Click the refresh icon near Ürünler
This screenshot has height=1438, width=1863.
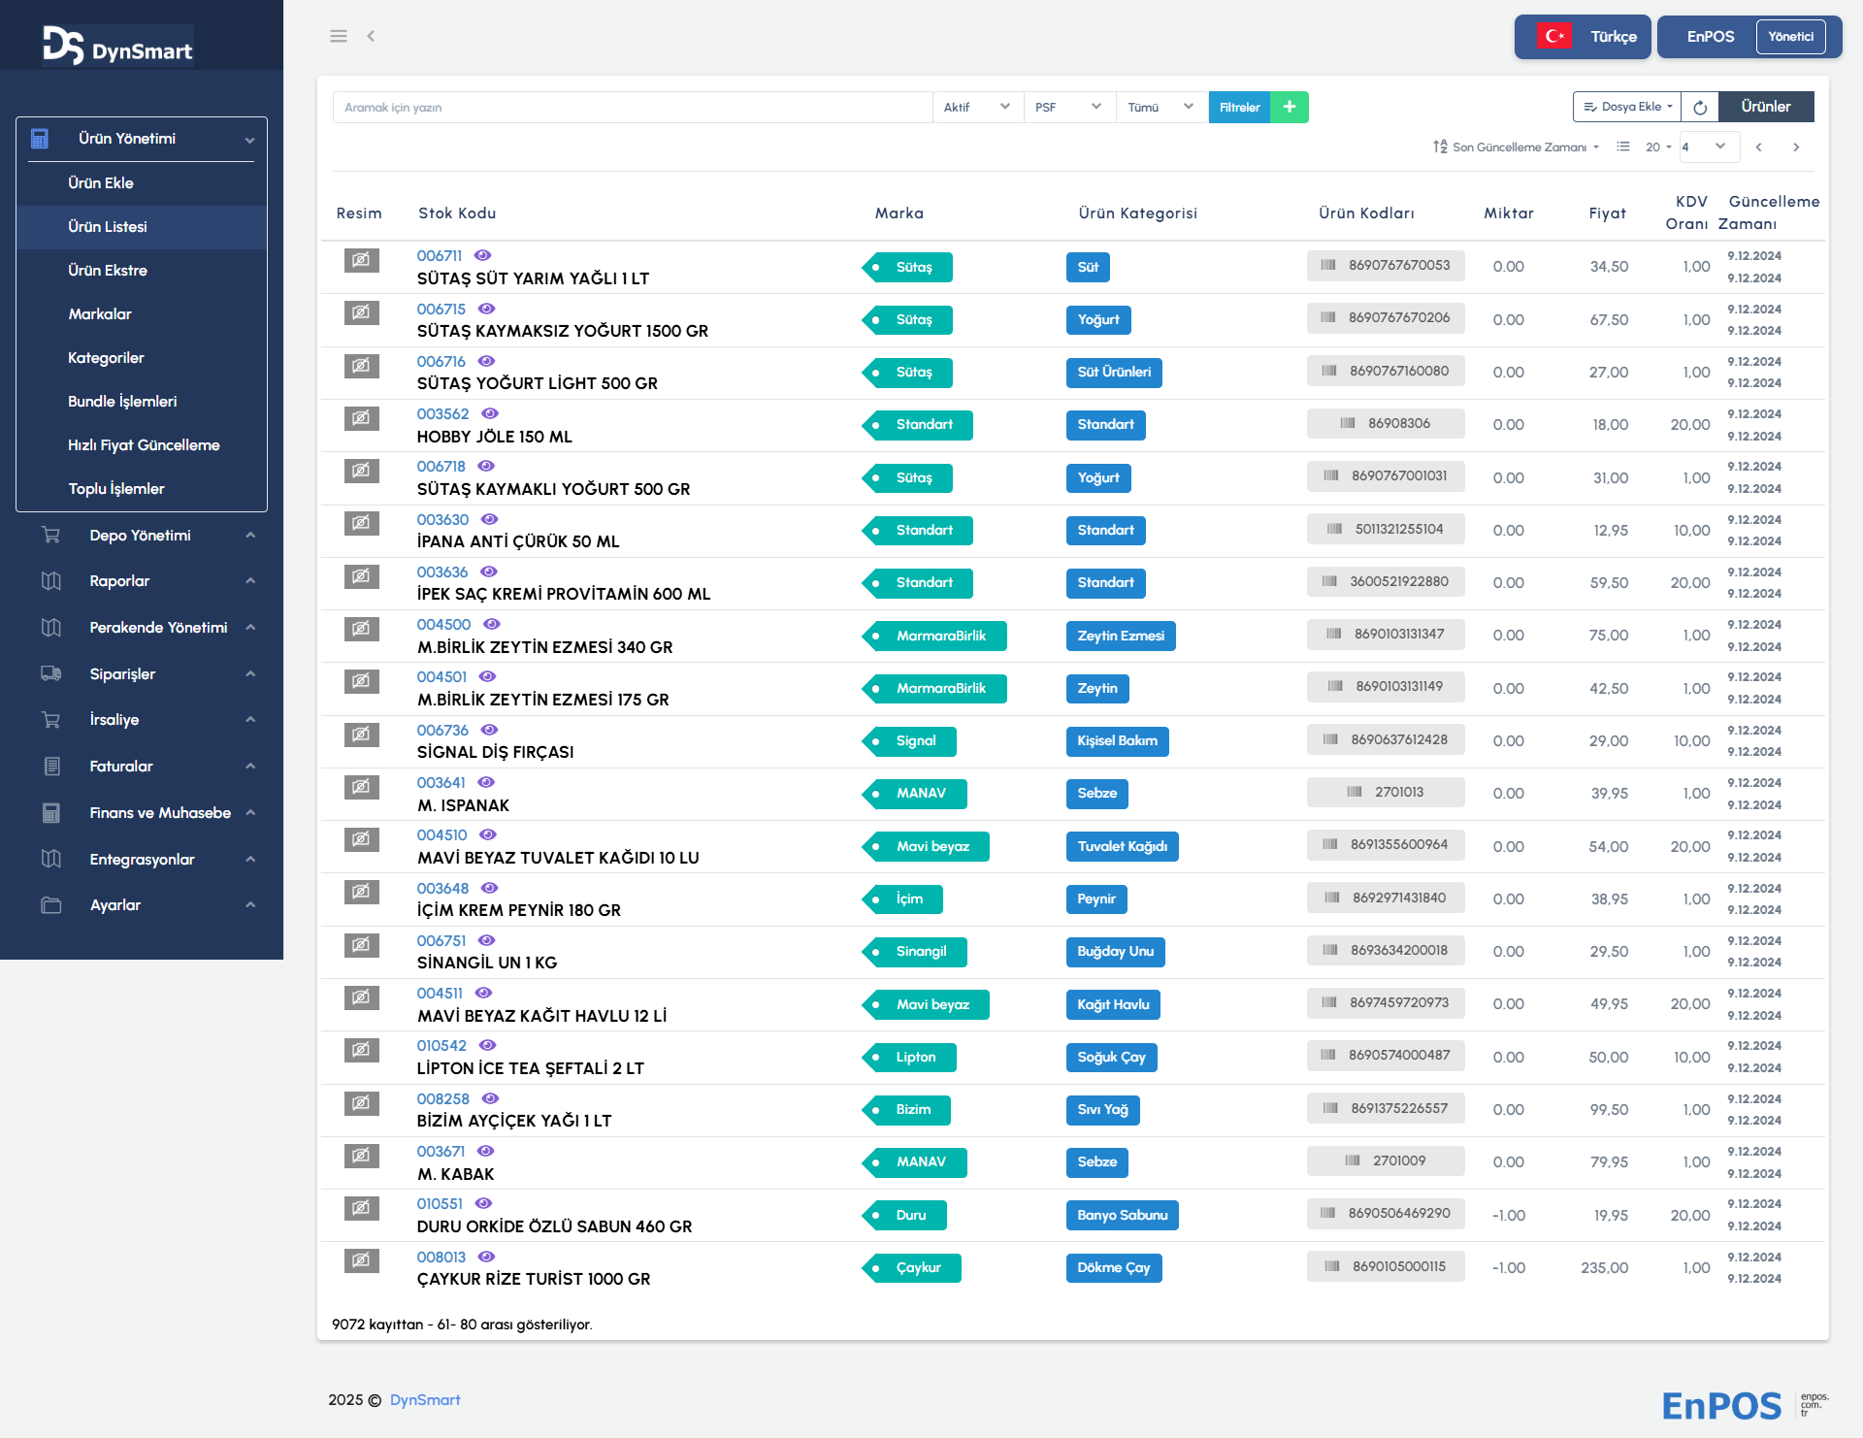1699,107
